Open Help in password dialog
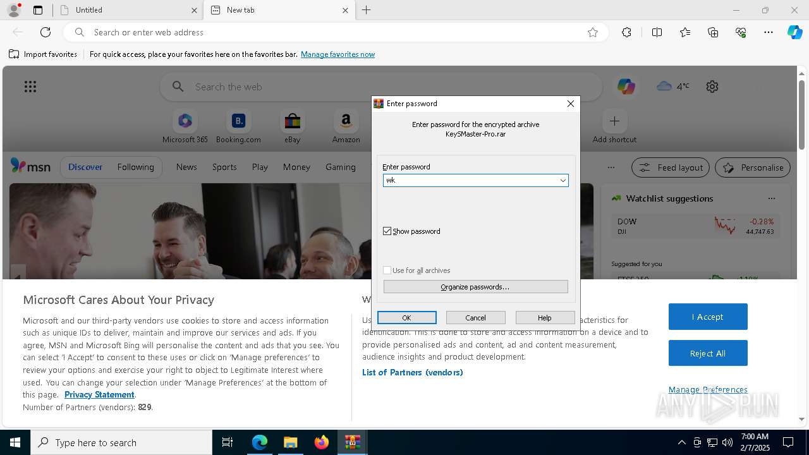Image resolution: width=809 pixels, height=455 pixels. pos(545,318)
